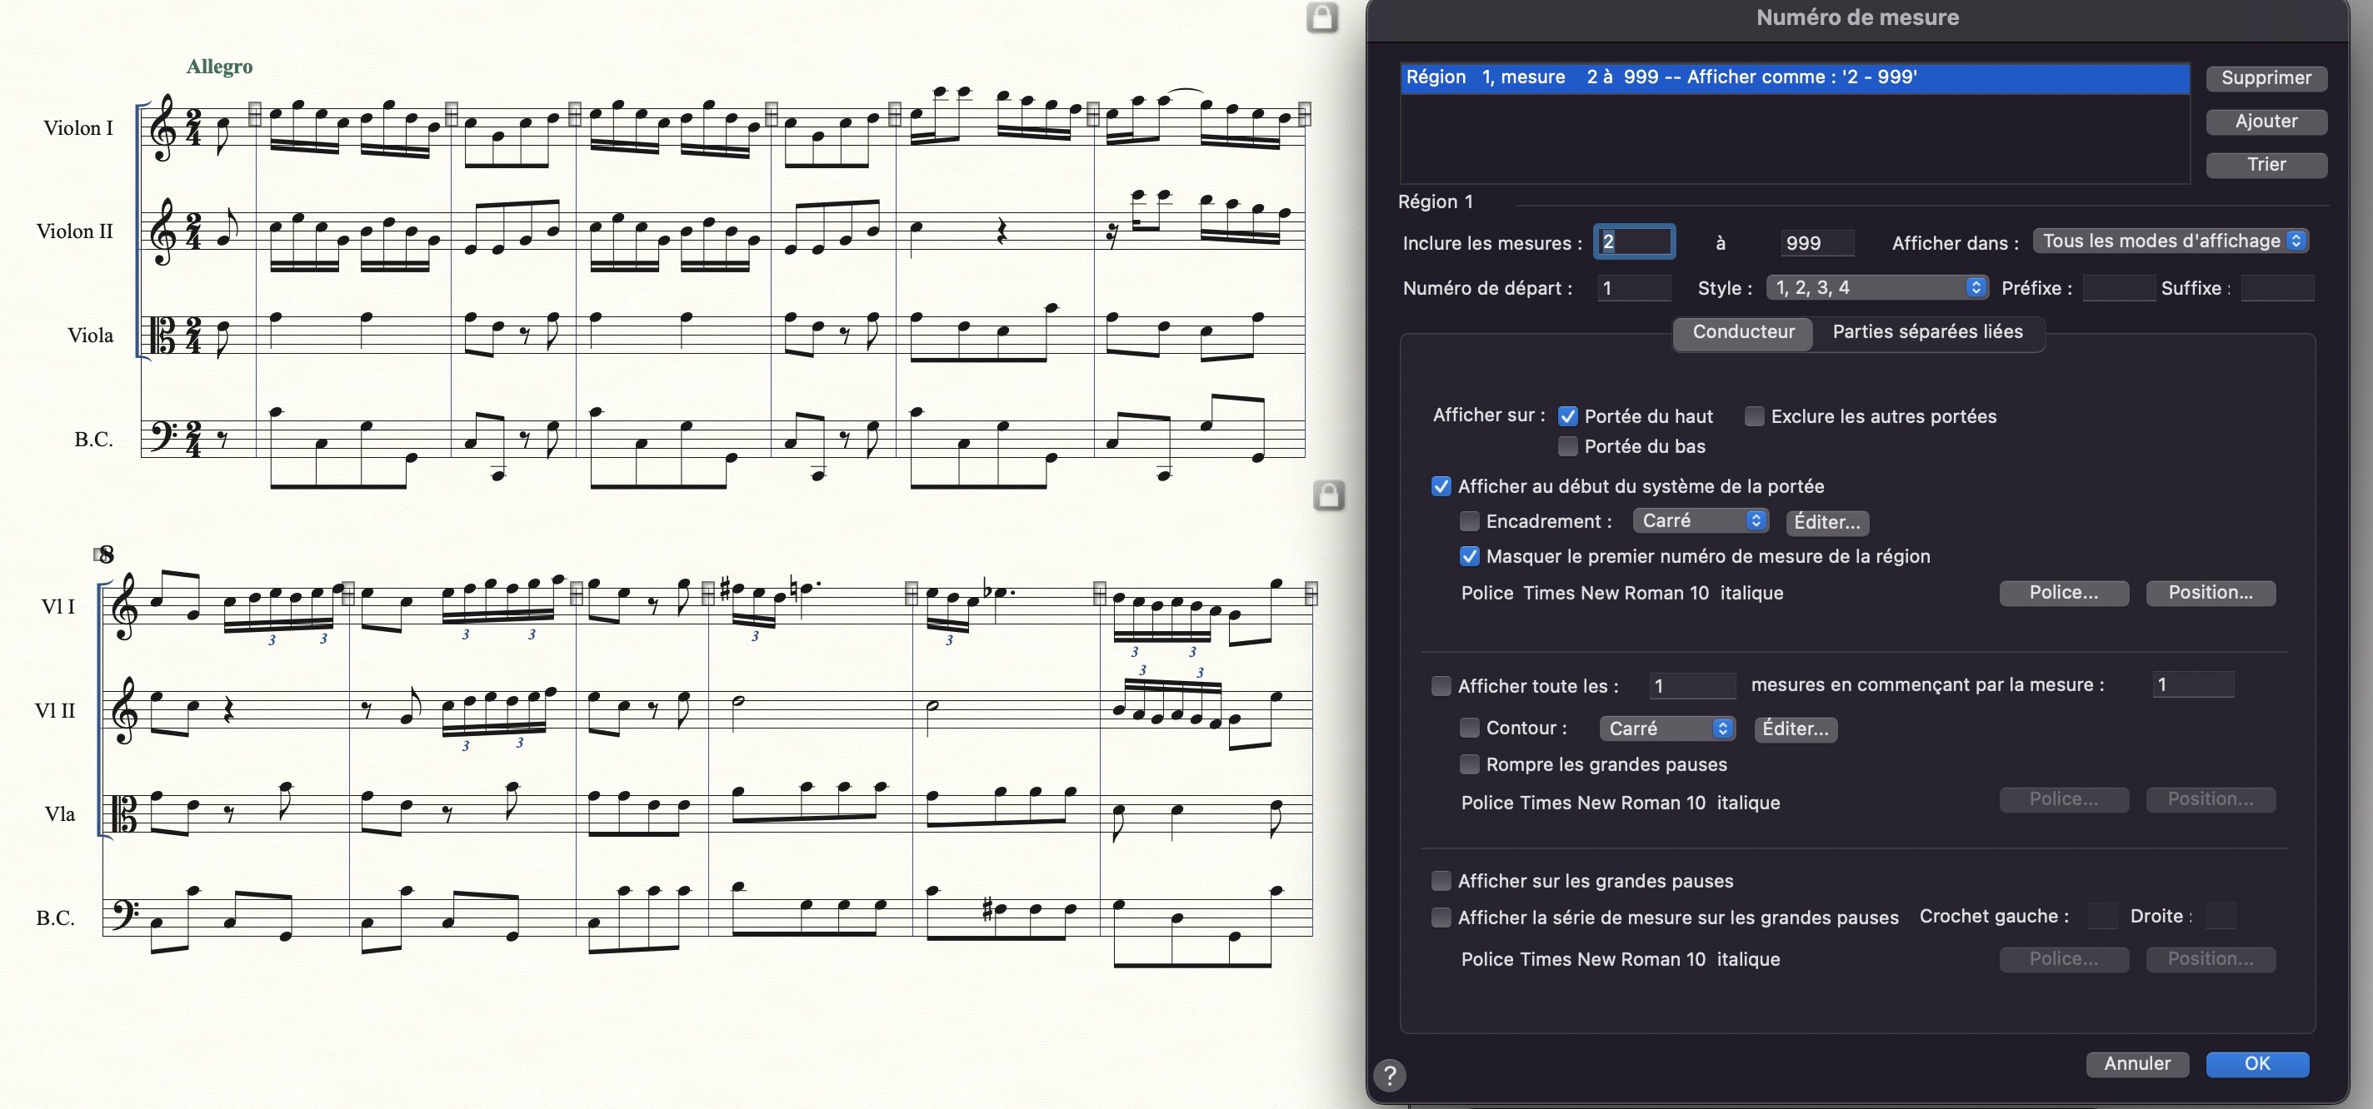2373x1109 pixels.
Task: Select the Conducteur tab
Action: click(1743, 332)
